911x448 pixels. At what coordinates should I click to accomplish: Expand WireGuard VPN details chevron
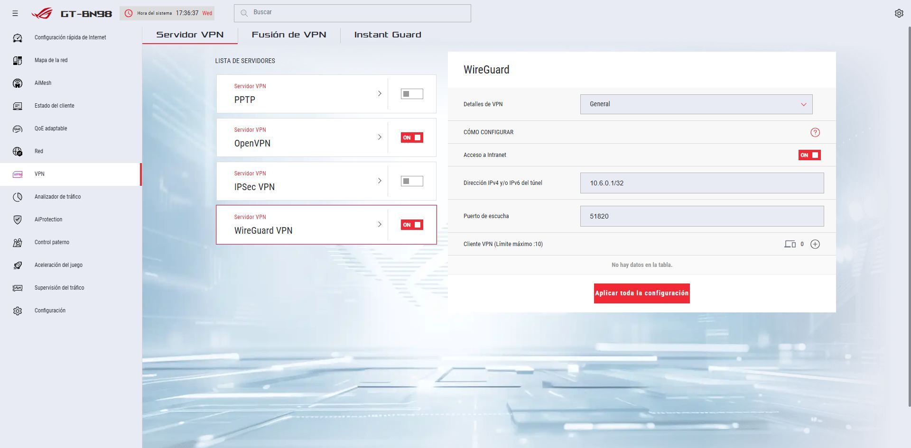(x=380, y=224)
